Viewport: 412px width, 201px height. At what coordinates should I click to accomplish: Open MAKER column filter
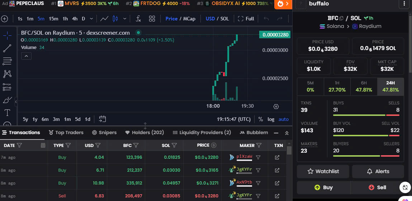259,145
